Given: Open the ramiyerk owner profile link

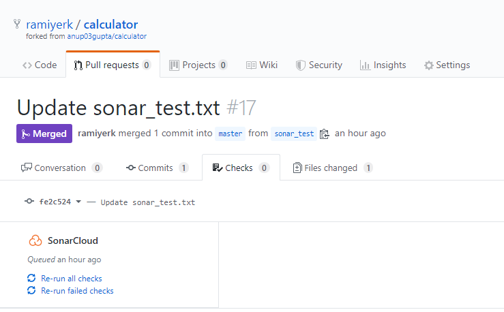Looking at the screenshot, I should click(49, 25).
